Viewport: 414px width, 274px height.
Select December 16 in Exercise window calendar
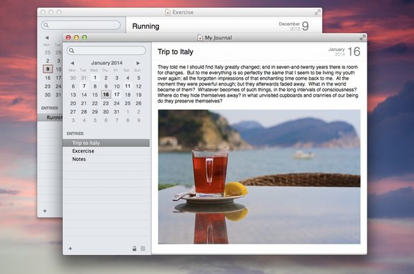(x=47, y=78)
